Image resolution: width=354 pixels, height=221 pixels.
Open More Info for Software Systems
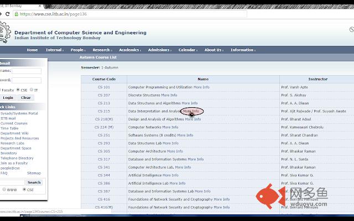(185, 135)
